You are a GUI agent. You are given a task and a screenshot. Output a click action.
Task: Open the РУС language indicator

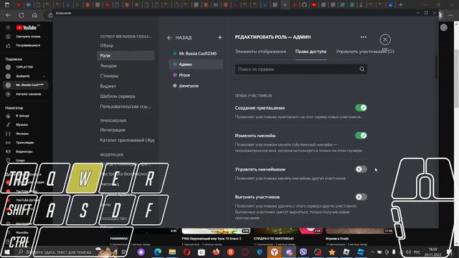tap(417, 252)
